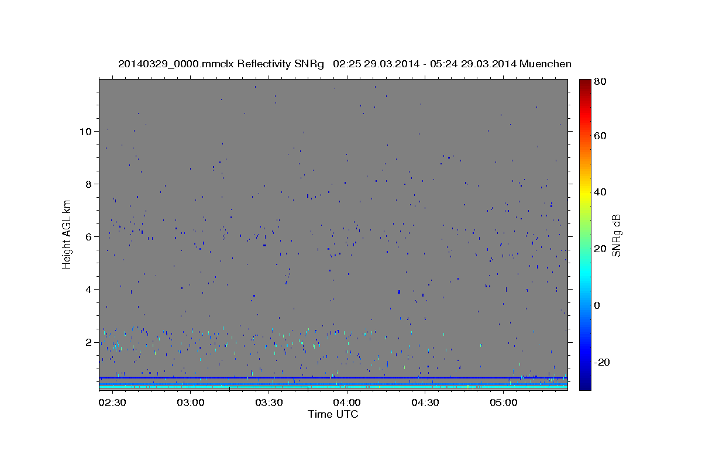The height and width of the screenshot is (468, 702).
Task: Click the height tick label 2
Action: (x=88, y=342)
